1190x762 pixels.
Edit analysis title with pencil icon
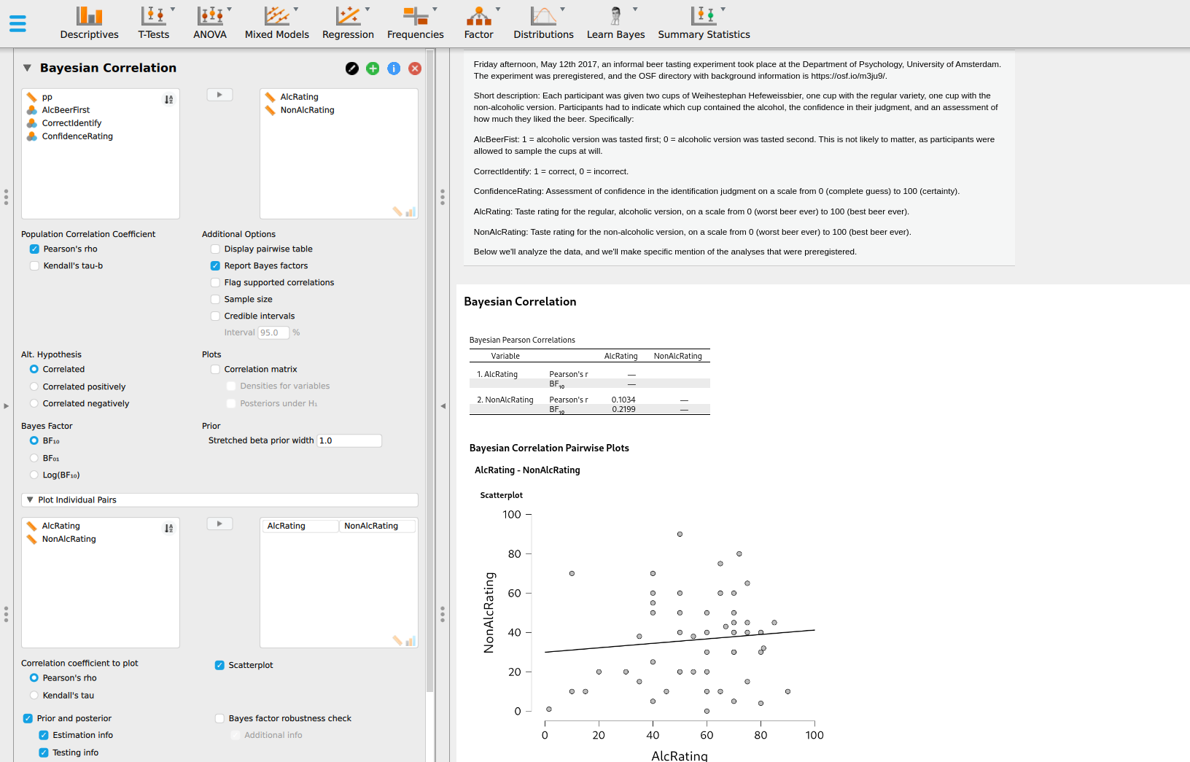coord(352,69)
